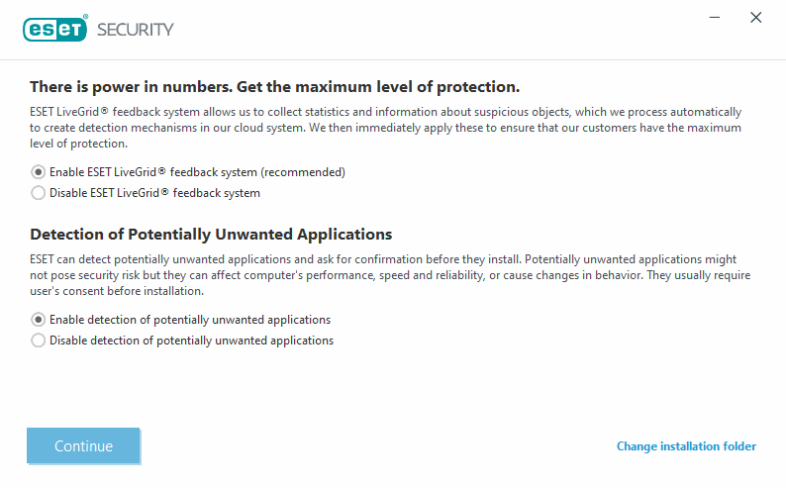This screenshot has height=488, width=786.
Task: Click the 'There is power in numbers' heading
Action: coord(274,87)
